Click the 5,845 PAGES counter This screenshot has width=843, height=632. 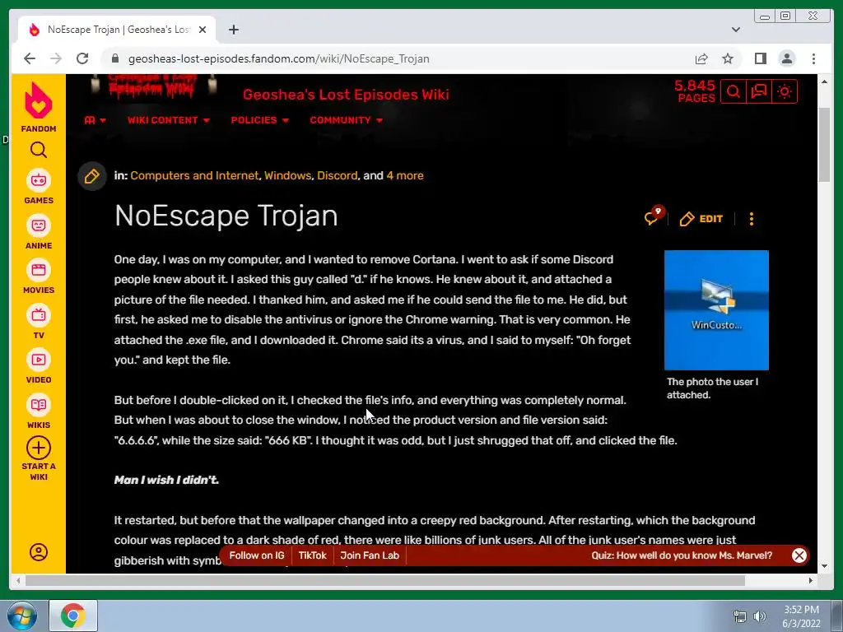(x=695, y=91)
